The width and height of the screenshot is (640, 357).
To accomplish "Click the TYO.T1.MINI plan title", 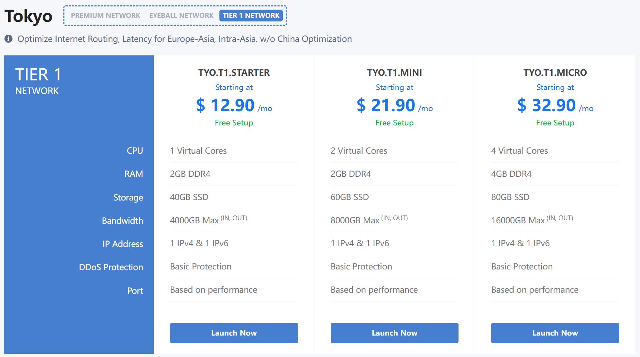I will [x=394, y=73].
